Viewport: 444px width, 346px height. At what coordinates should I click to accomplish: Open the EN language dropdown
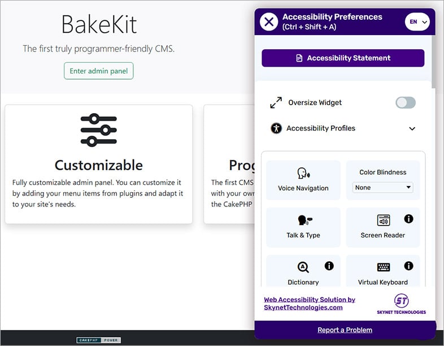pyautogui.click(x=417, y=22)
